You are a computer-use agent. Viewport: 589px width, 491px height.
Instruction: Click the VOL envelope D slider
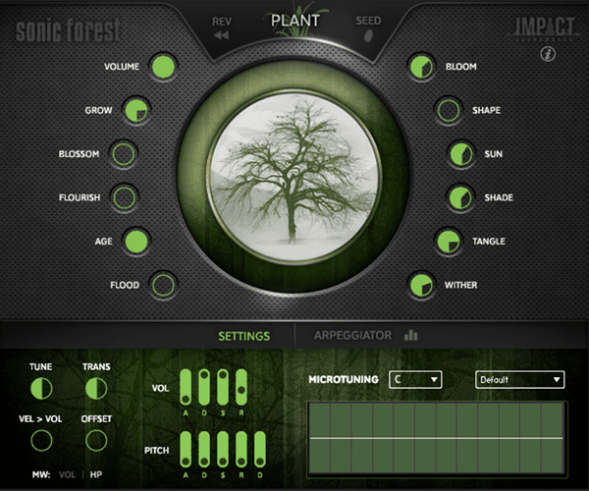tap(204, 387)
